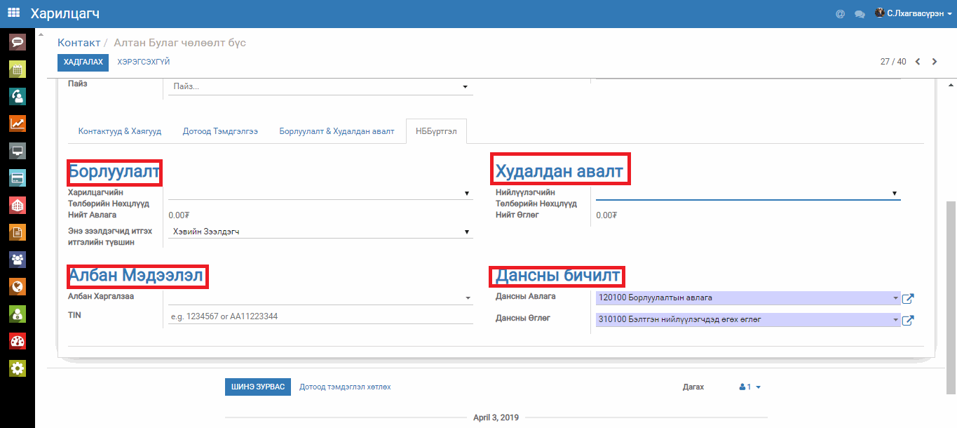957x428 pixels.
Task: Open conversations chat icon in top bar
Action: pyautogui.click(x=860, y=13)
